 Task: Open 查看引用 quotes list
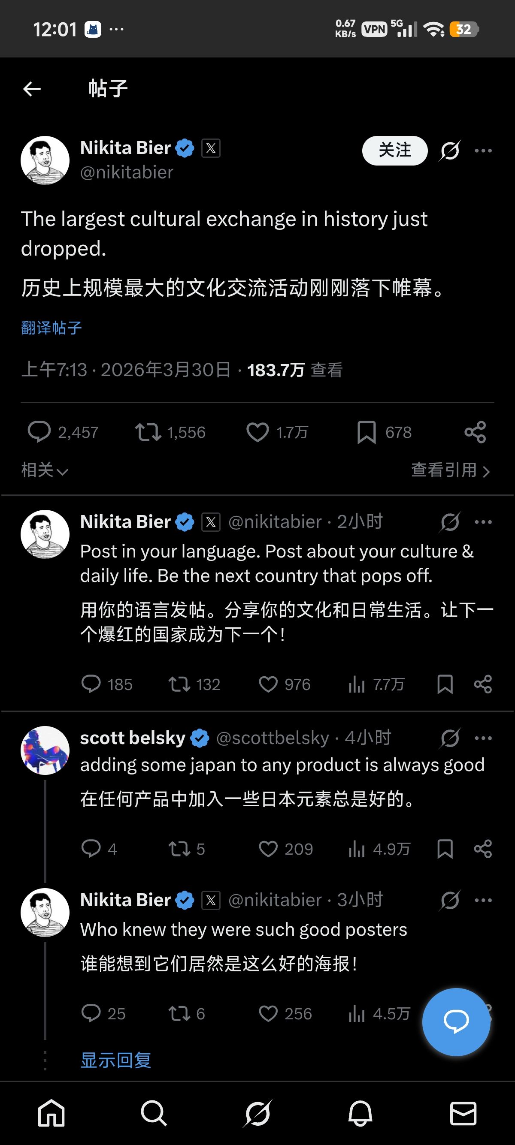point(450,470)
